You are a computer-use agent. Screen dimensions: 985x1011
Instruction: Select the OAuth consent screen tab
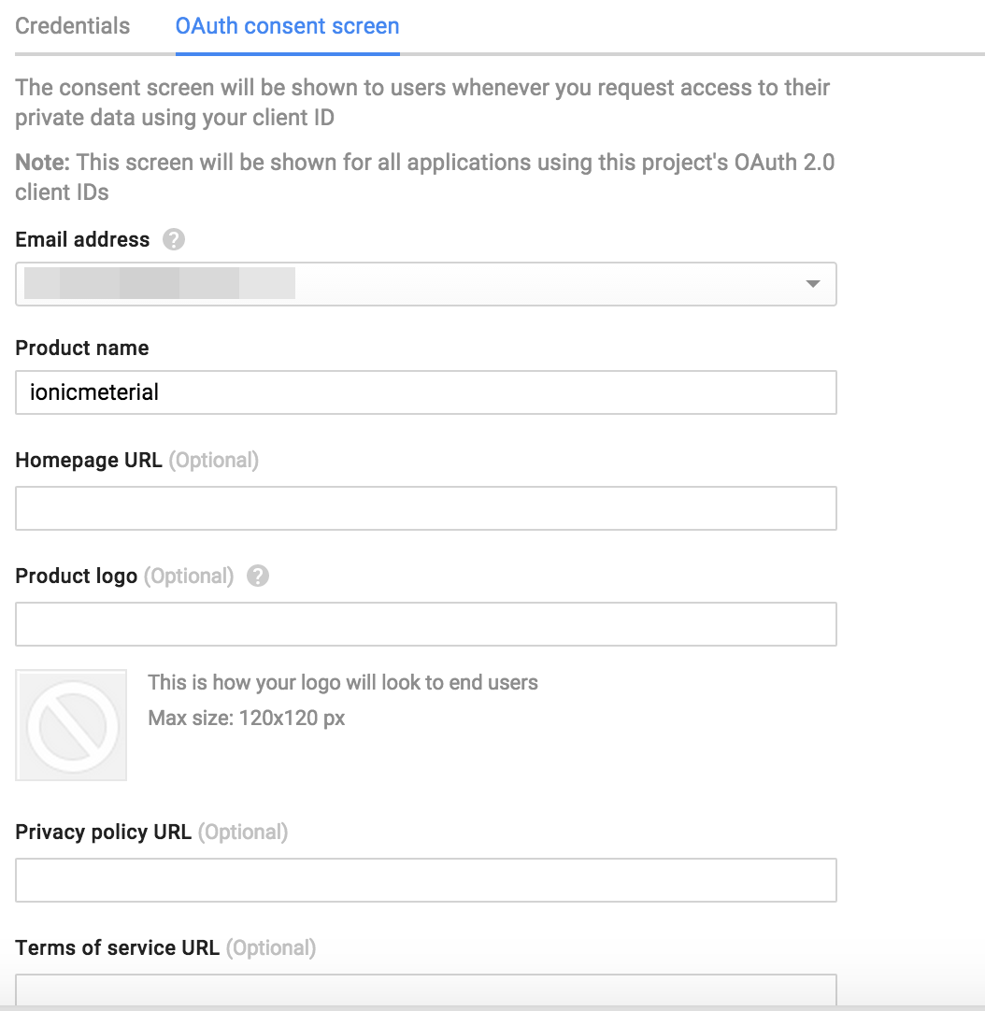pos(287,26)
